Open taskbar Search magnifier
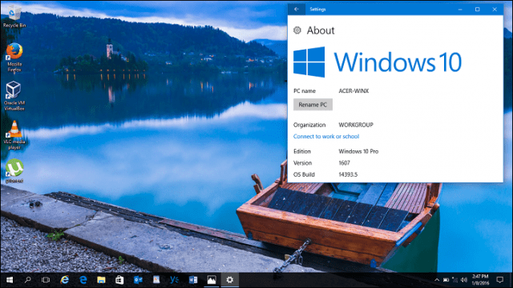 tap(28, 280)
